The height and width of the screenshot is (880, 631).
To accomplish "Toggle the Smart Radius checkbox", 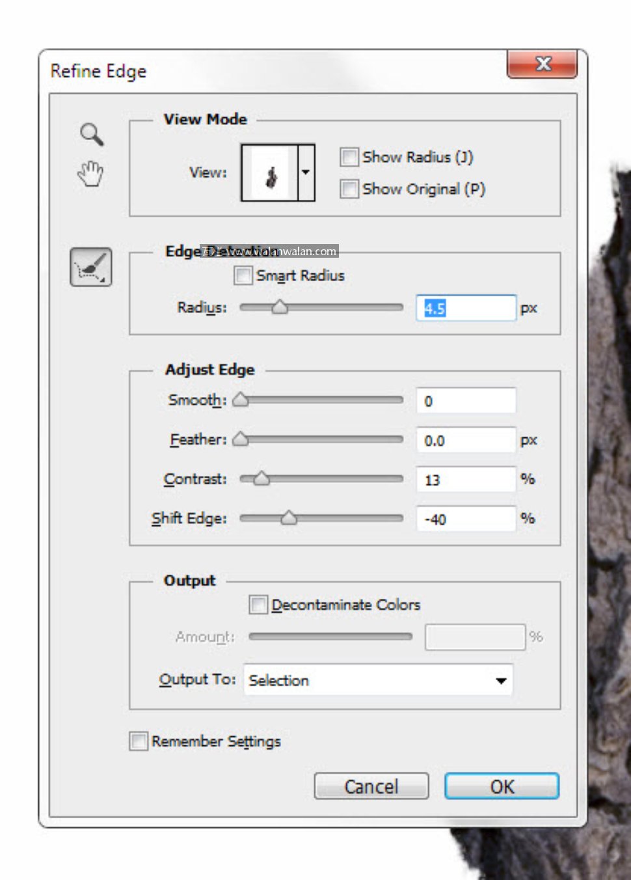I will pyautogui.click(x=243, y=275).
